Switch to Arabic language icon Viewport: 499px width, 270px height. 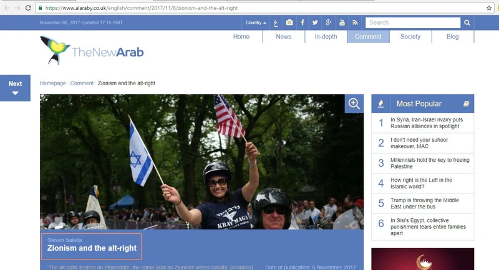(275, 22)
